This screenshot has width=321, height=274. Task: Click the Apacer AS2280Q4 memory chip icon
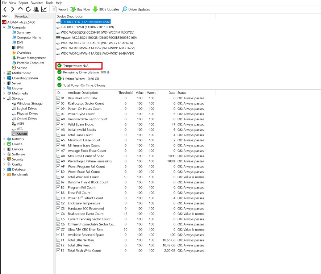pyautogui.click(x=58, y=37)
